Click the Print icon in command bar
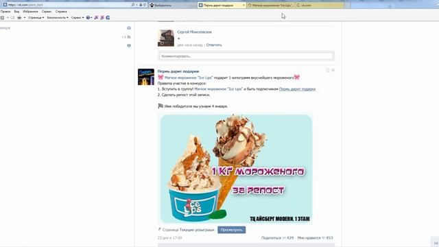Screen dimensions: 439x247 point(19,18)
